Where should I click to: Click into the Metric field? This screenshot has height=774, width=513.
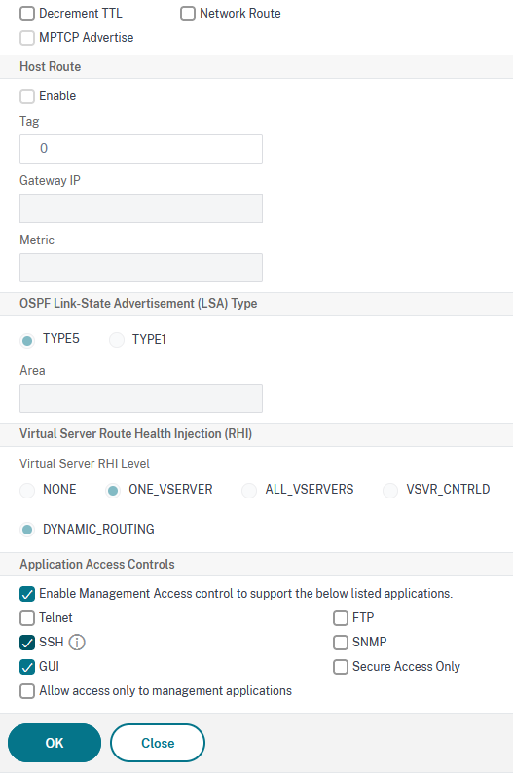point(141,268)
